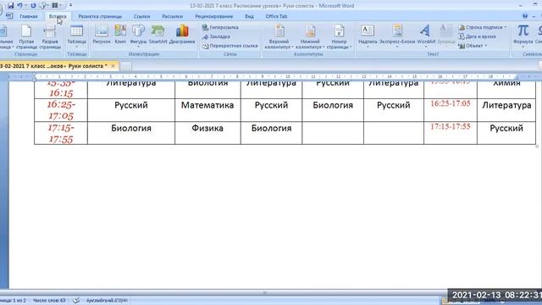The width and height of the screenshot is (542, 305).
Task: Select time cell 16:25-17:05 in first column
Action: pyautogui.click(x=61, y=110)
